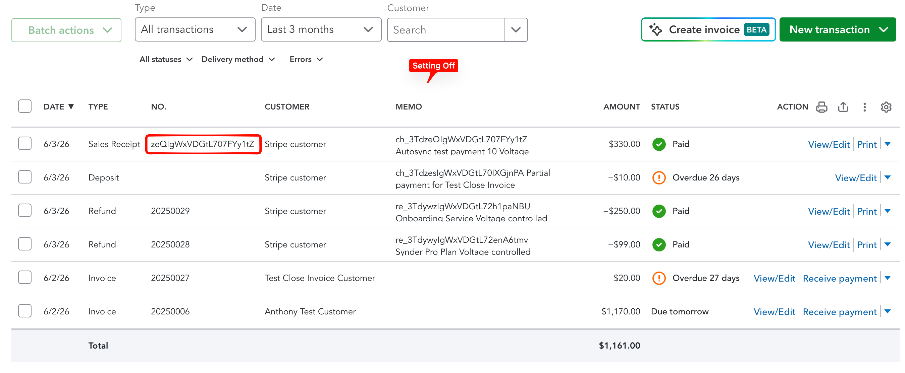Select the checkbox for Invoice 20250006
The width and height of the screenshot is (905, 373).
[x=24, y=311]
